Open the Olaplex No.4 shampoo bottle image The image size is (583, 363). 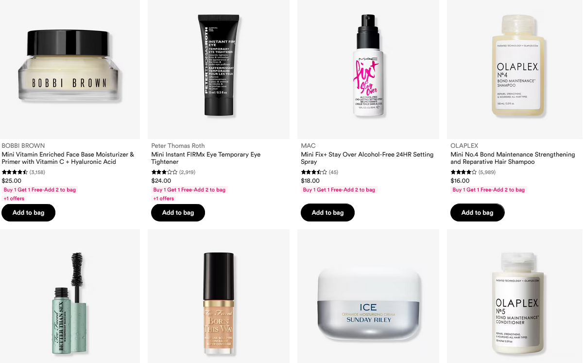pyautogui.click(x=515, y=69)
